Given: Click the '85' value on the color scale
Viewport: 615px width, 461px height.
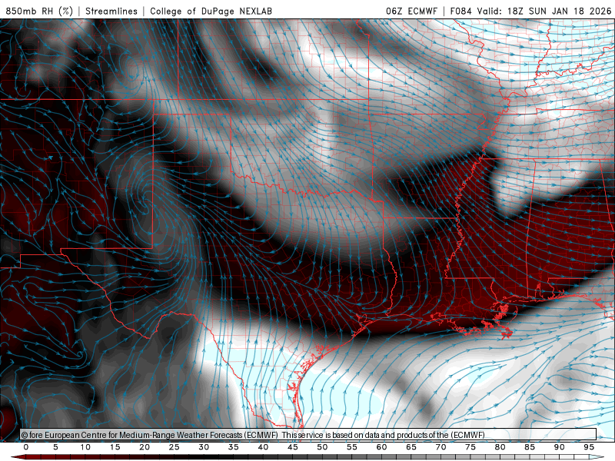Looking at the screenshot, I should [x=530, y=447].
